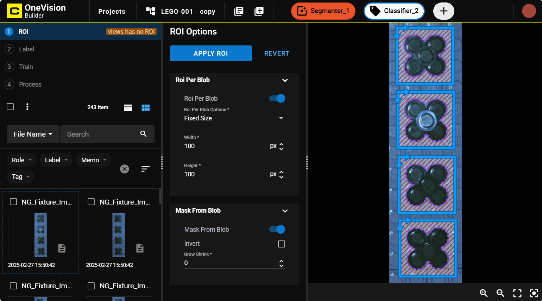Toggle the Roi Per Blob switch

tap(277, 99)
